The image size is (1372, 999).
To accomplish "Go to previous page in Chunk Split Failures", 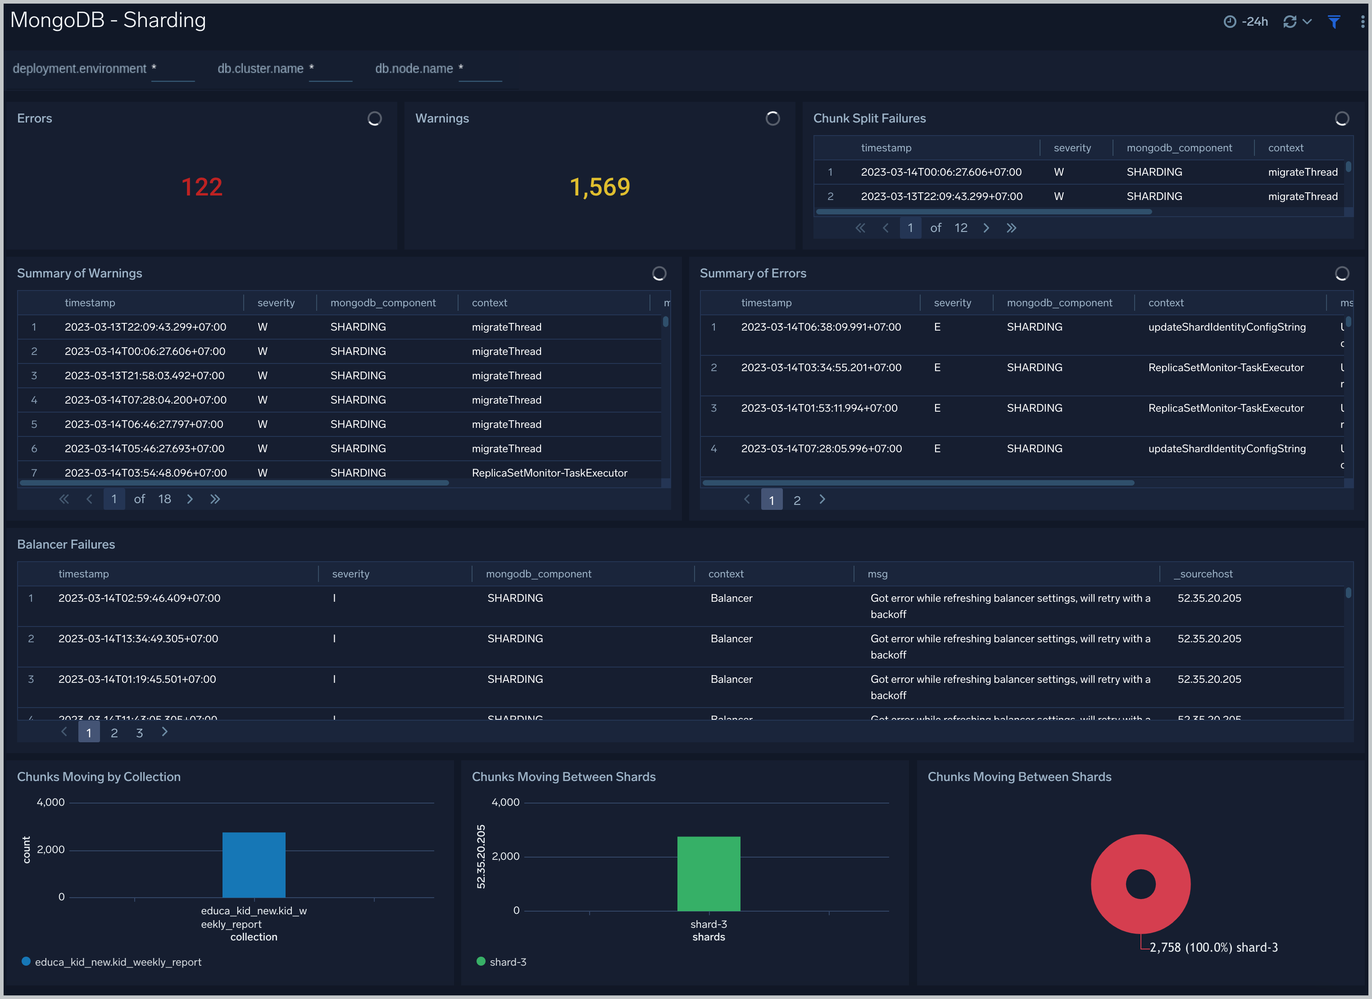I will (886, 228).
